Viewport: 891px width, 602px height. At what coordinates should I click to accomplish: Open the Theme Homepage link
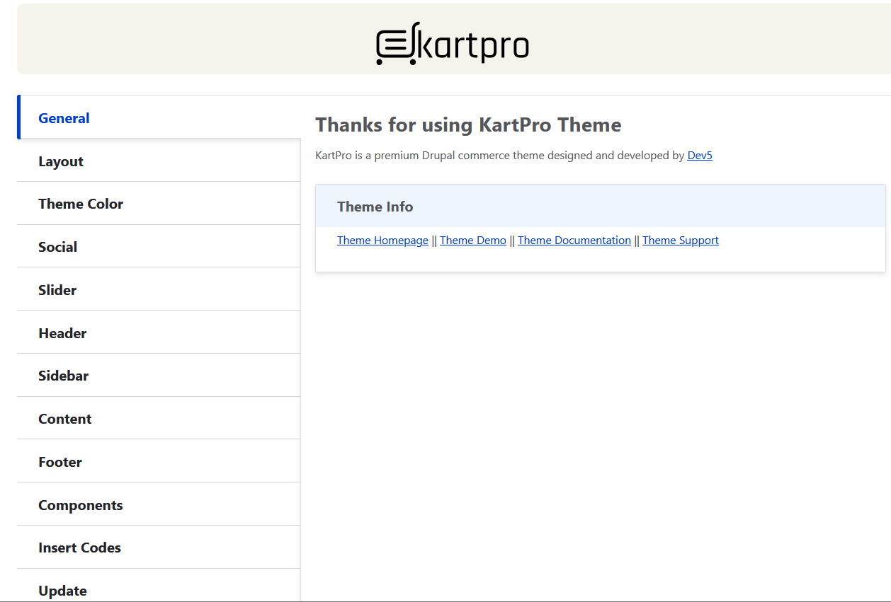coord(382,241)
